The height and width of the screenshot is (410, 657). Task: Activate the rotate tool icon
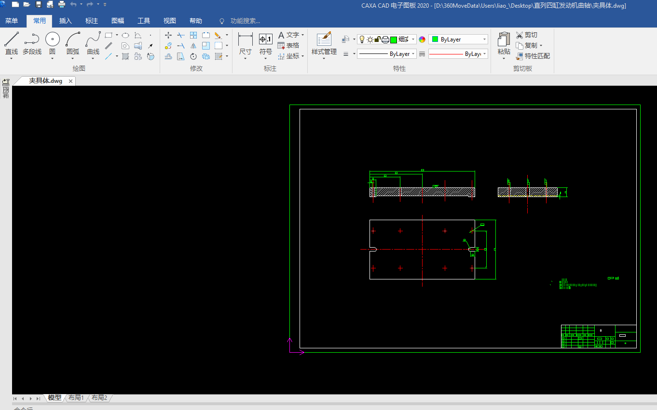(193, 56)
